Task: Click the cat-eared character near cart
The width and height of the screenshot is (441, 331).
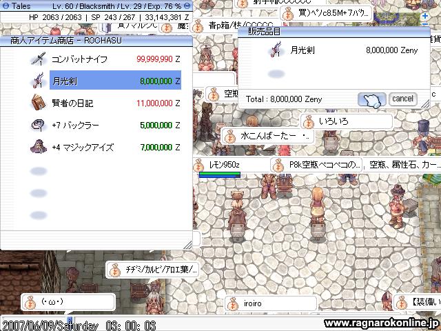Action: point(237,211)
